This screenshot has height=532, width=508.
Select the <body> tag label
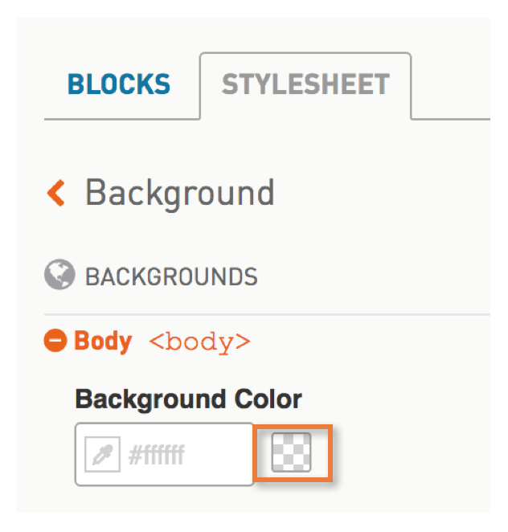[199, 342]
